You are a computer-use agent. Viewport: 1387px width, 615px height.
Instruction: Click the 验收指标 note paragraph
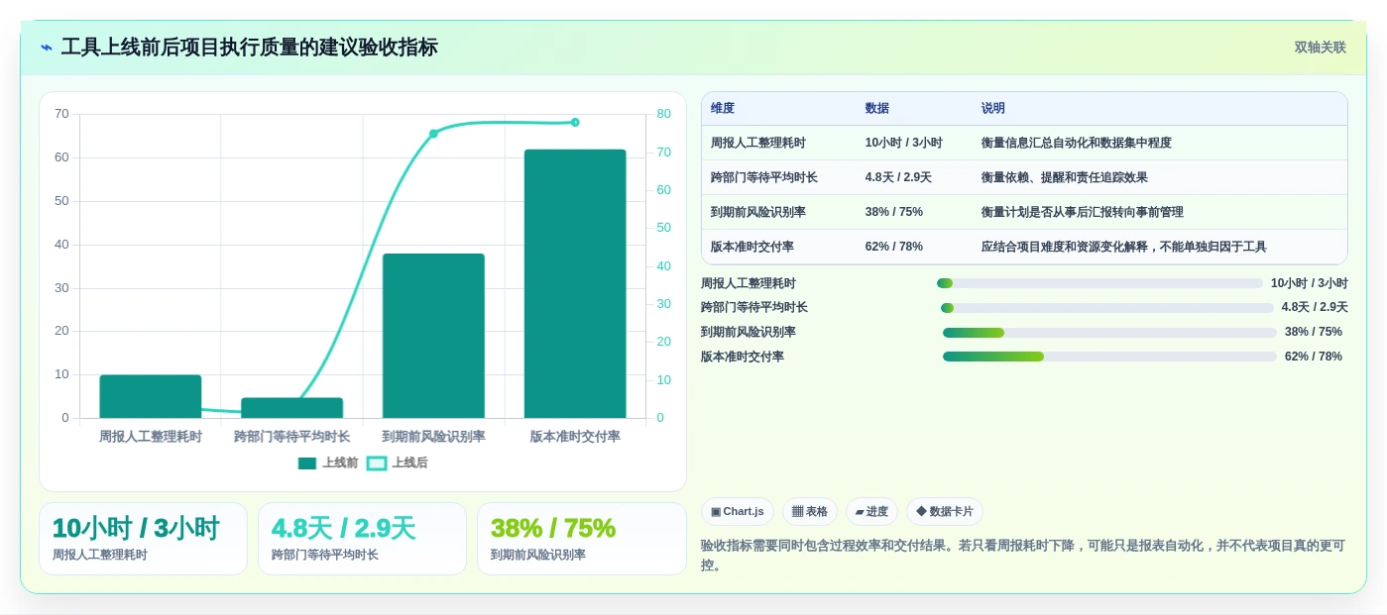tap(1023, 556)
